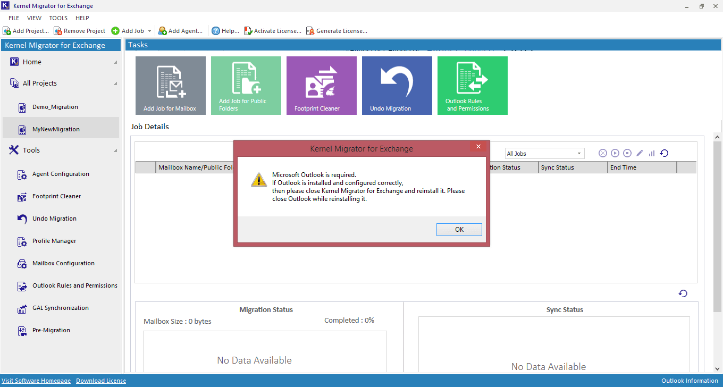Click the Mailbox Name/Public Folder column header

195,167
